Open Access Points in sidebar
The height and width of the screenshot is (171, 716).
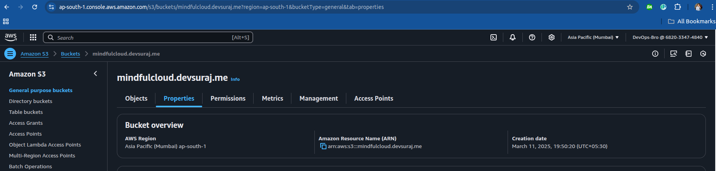[x=25, y=134]
